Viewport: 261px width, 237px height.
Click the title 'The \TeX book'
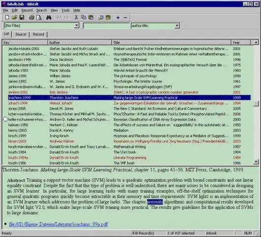tap(125, 152)
